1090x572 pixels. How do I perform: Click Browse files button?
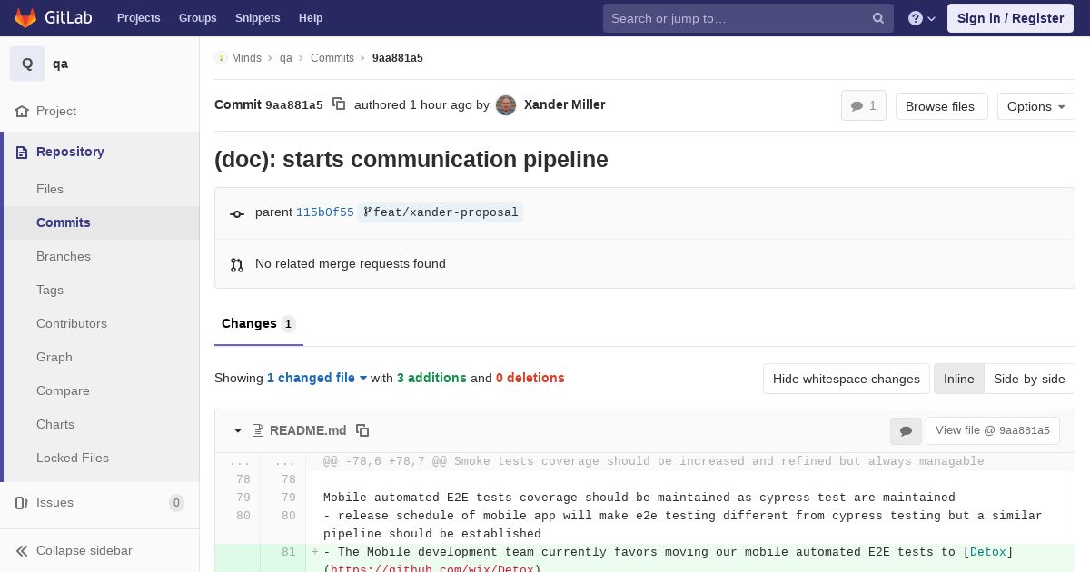coord(941,106)
